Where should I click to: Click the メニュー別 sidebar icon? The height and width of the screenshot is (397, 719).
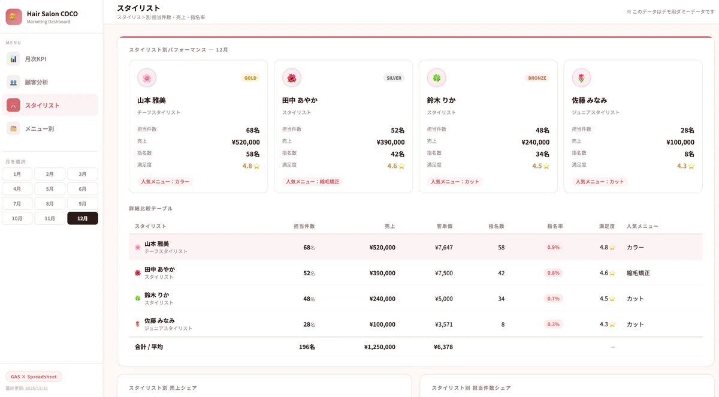click(x=13, y=128)
